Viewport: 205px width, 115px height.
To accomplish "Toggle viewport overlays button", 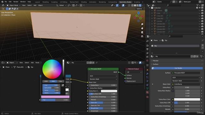I will point(123,5).
